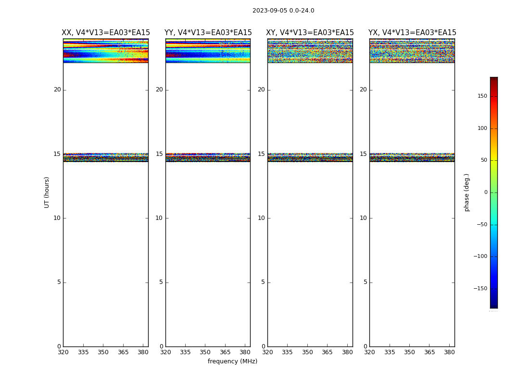Viewport: 505px width, 385px height.
Task: Click the 22–24 hour phase data band in YY panel
Action: click(x=208, y=51)
